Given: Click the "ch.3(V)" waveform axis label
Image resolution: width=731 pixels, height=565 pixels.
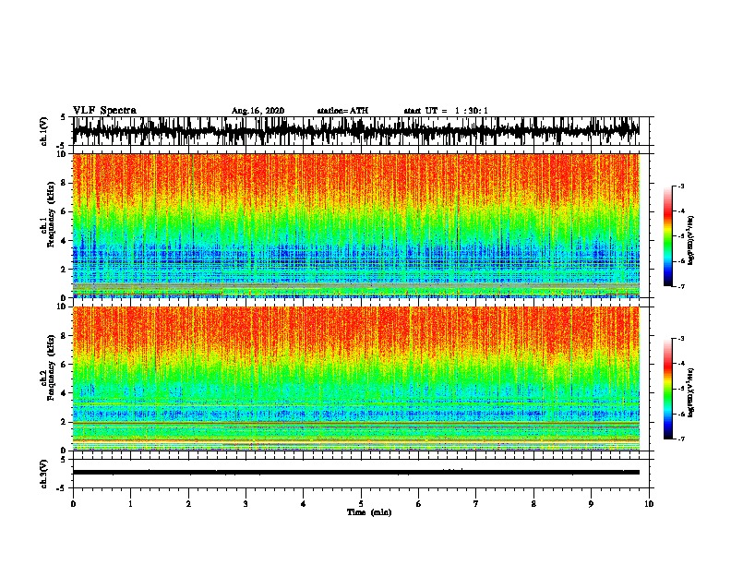Looking at the screenshot, I should [44, 474].
